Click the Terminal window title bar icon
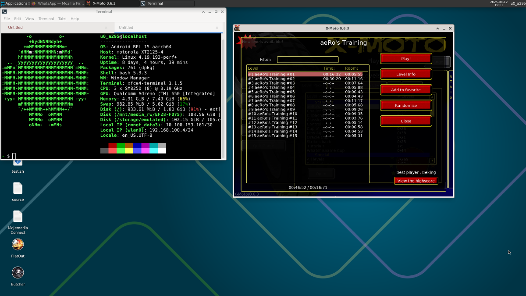The width and height of the screenshot is (526, 296). click(x=5, y=12)
